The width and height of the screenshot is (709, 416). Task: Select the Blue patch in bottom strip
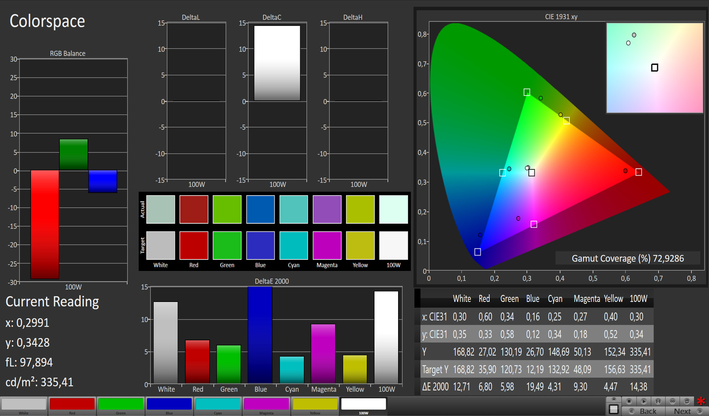coord(169,404)
